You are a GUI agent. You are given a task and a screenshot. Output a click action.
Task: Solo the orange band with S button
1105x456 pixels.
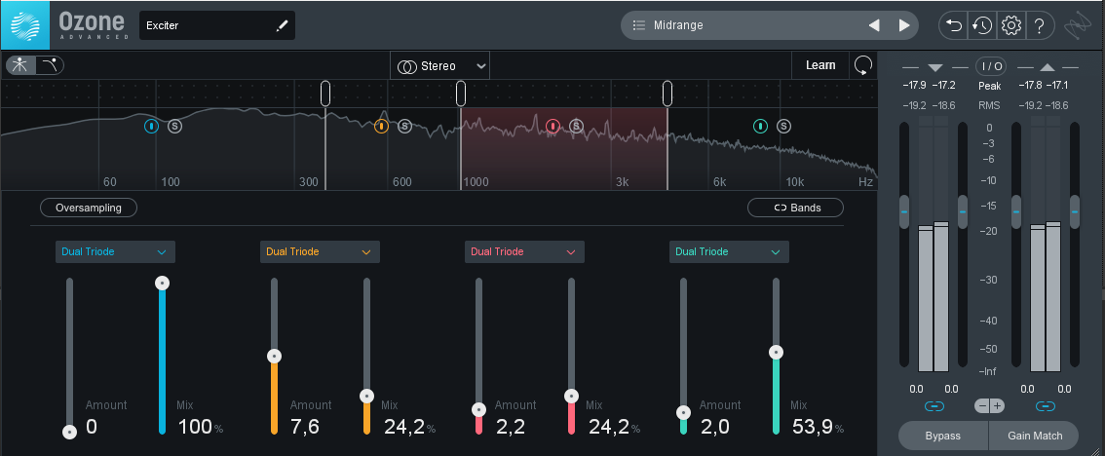point(404,126)
